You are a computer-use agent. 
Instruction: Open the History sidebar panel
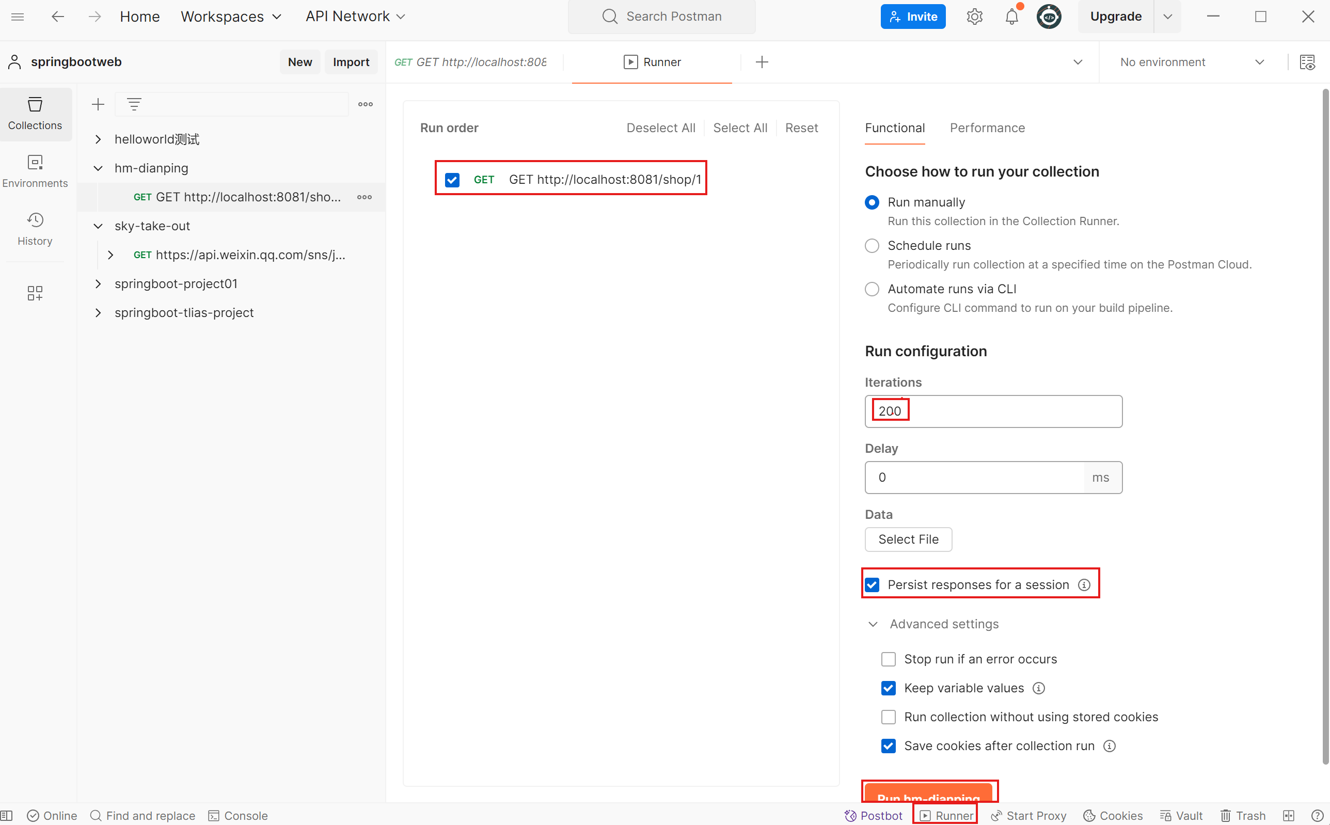pyautogui.click(x=35, y=229)
